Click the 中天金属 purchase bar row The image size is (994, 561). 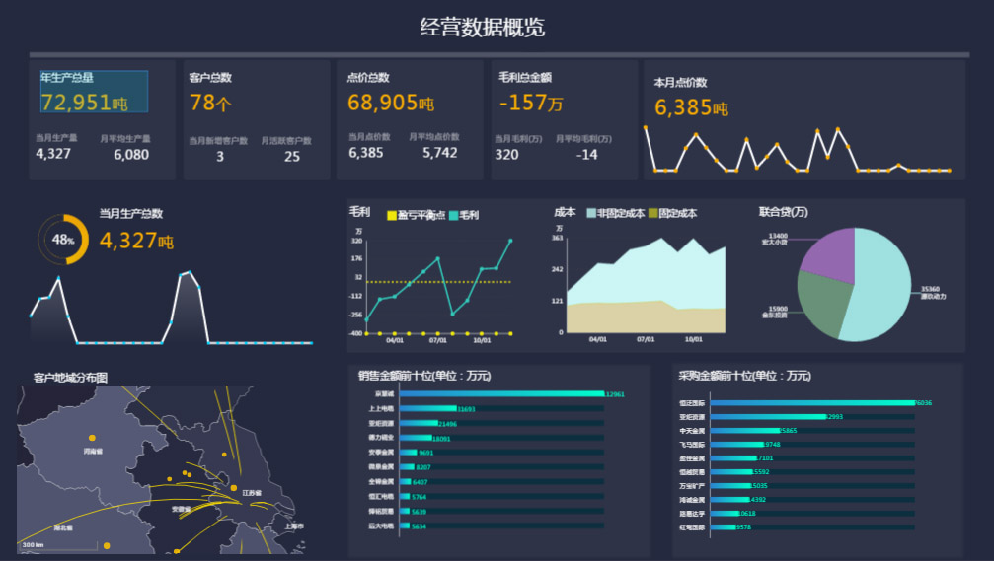[x=812, y=431]
